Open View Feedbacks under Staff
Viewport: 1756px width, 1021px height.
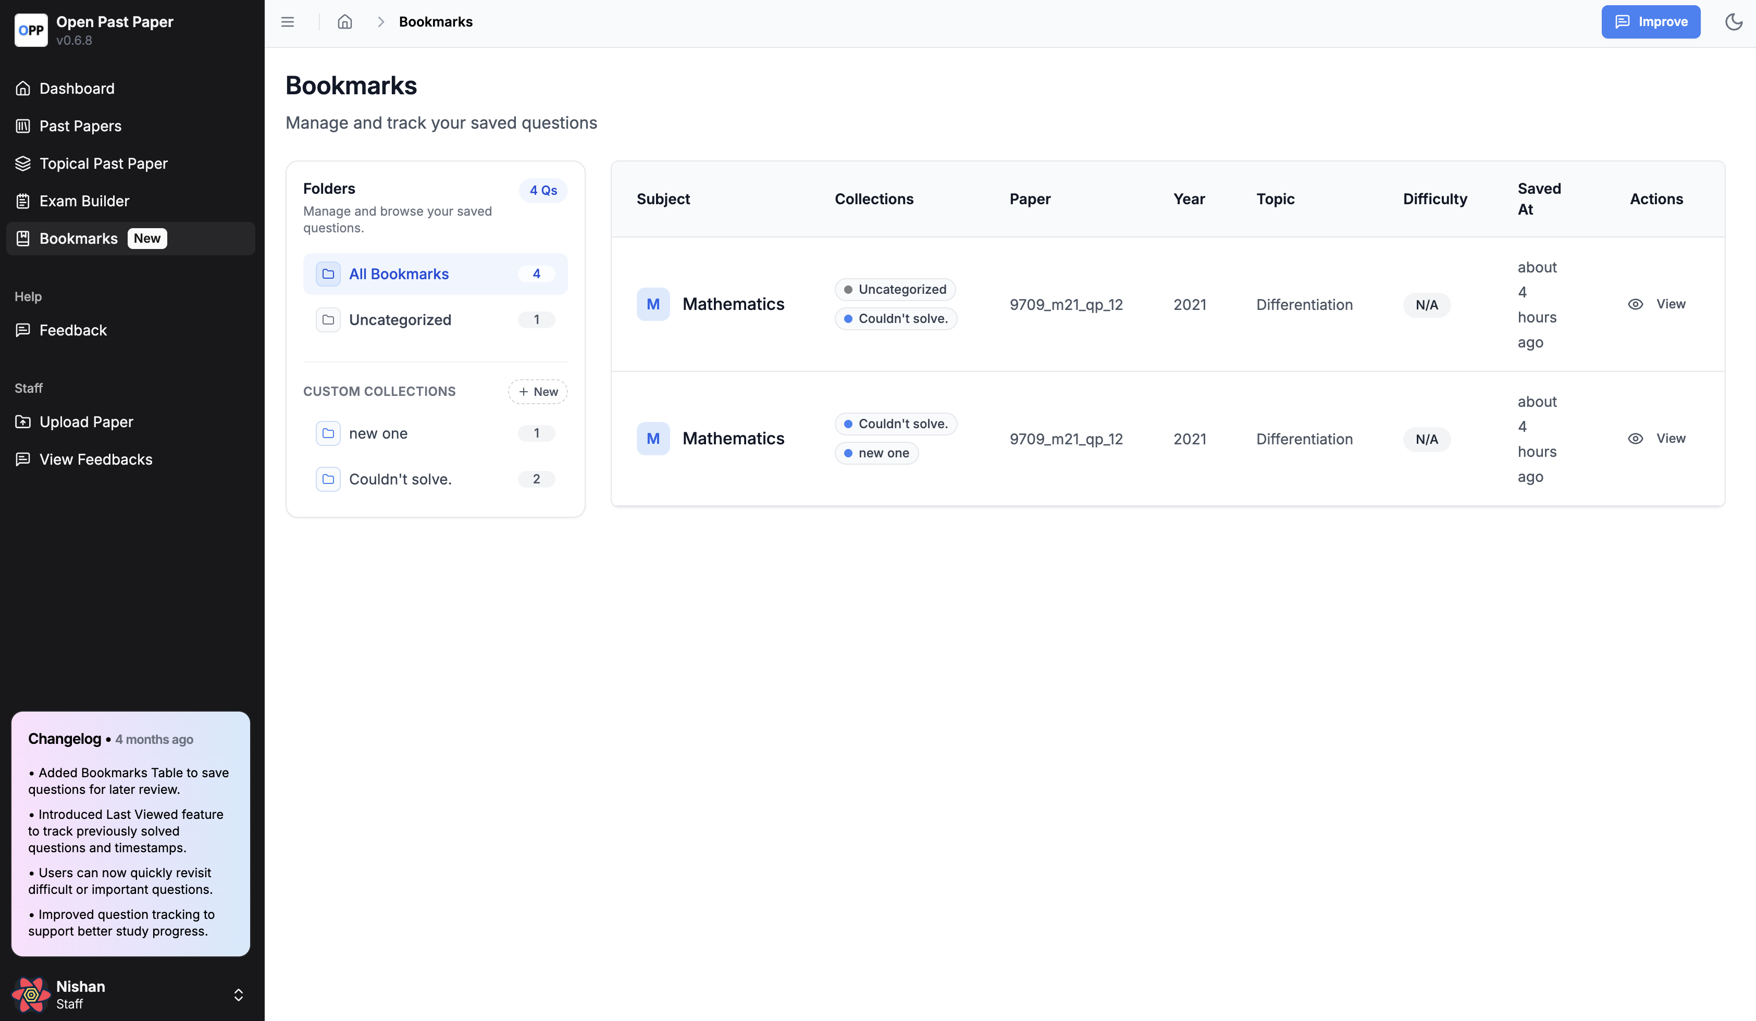131,459
